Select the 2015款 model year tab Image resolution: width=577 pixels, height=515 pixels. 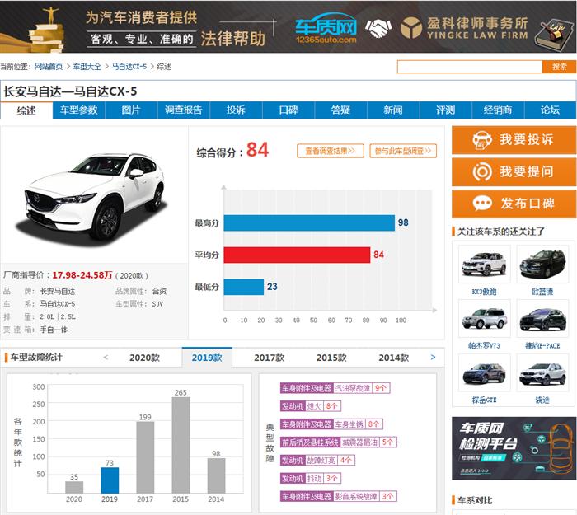point(331,358)
